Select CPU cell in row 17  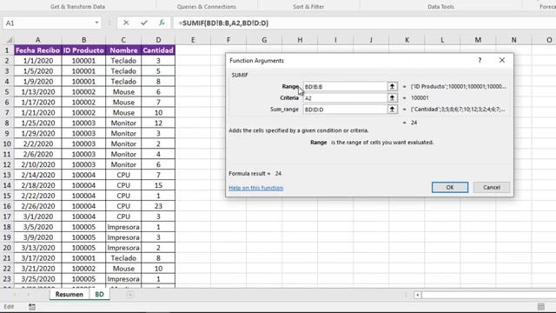(123, 216)
